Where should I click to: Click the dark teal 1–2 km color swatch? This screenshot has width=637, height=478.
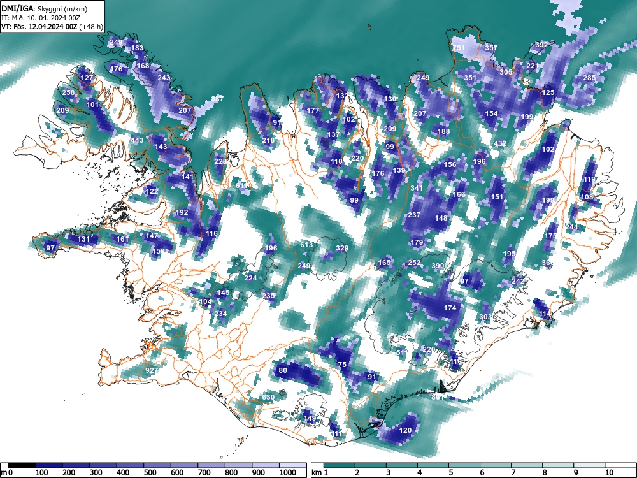click(x=340, y=465)
